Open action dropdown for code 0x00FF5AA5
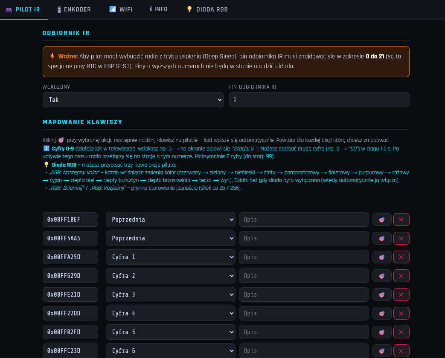Viewport: 445px width, 358px height. (x=171, y=238)
